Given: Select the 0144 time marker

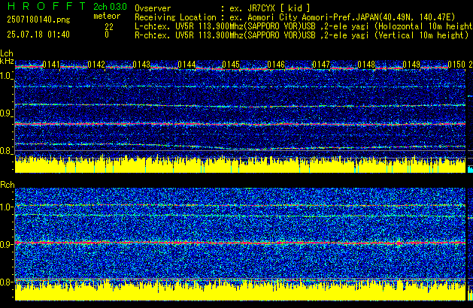Looking at the screenshot, I should click(x=186, y=65).
